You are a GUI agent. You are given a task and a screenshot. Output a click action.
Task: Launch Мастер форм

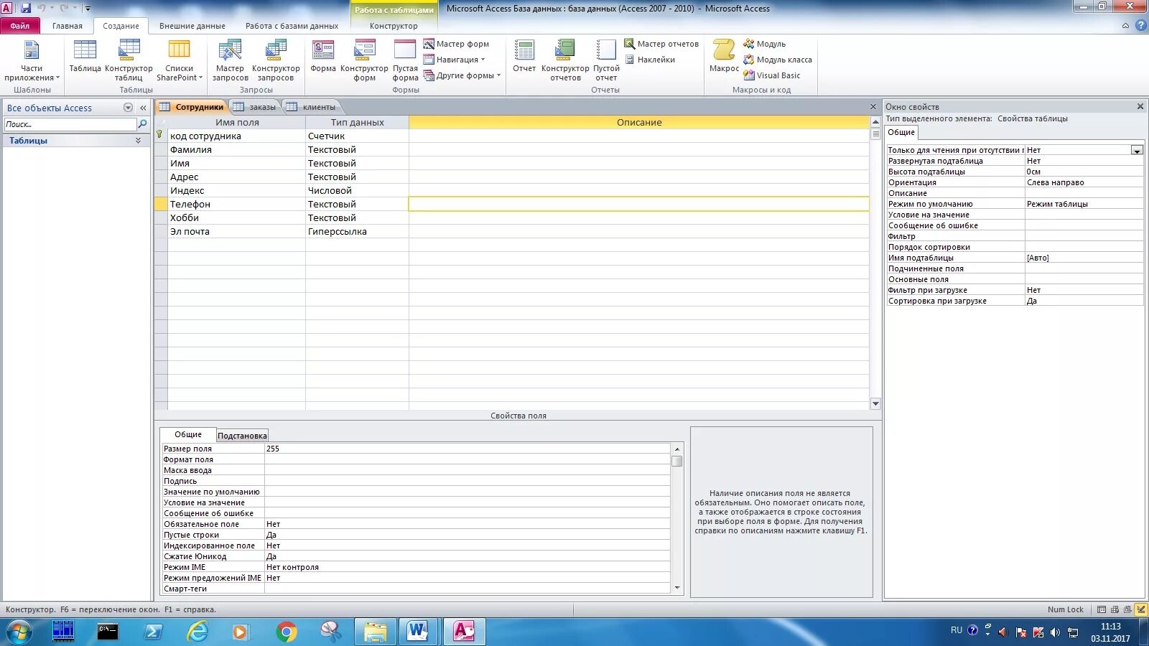point(457,44)
